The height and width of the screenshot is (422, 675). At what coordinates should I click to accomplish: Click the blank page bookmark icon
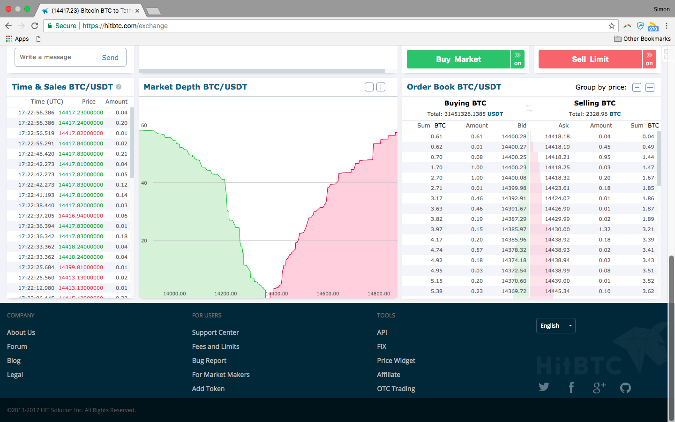[38, 39]
